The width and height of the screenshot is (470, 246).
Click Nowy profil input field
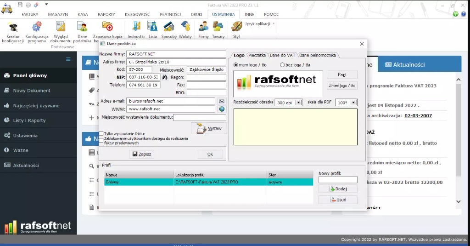(x=338, y=180)
